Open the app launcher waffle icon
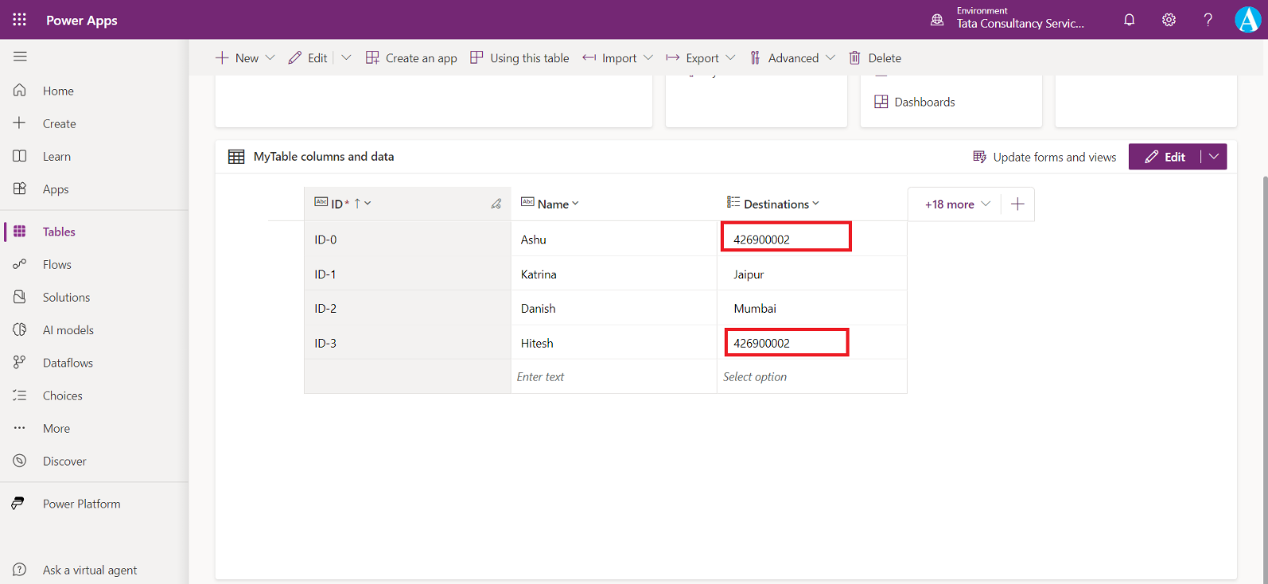Screen dimensions: 1268x584 coord(19,20)
